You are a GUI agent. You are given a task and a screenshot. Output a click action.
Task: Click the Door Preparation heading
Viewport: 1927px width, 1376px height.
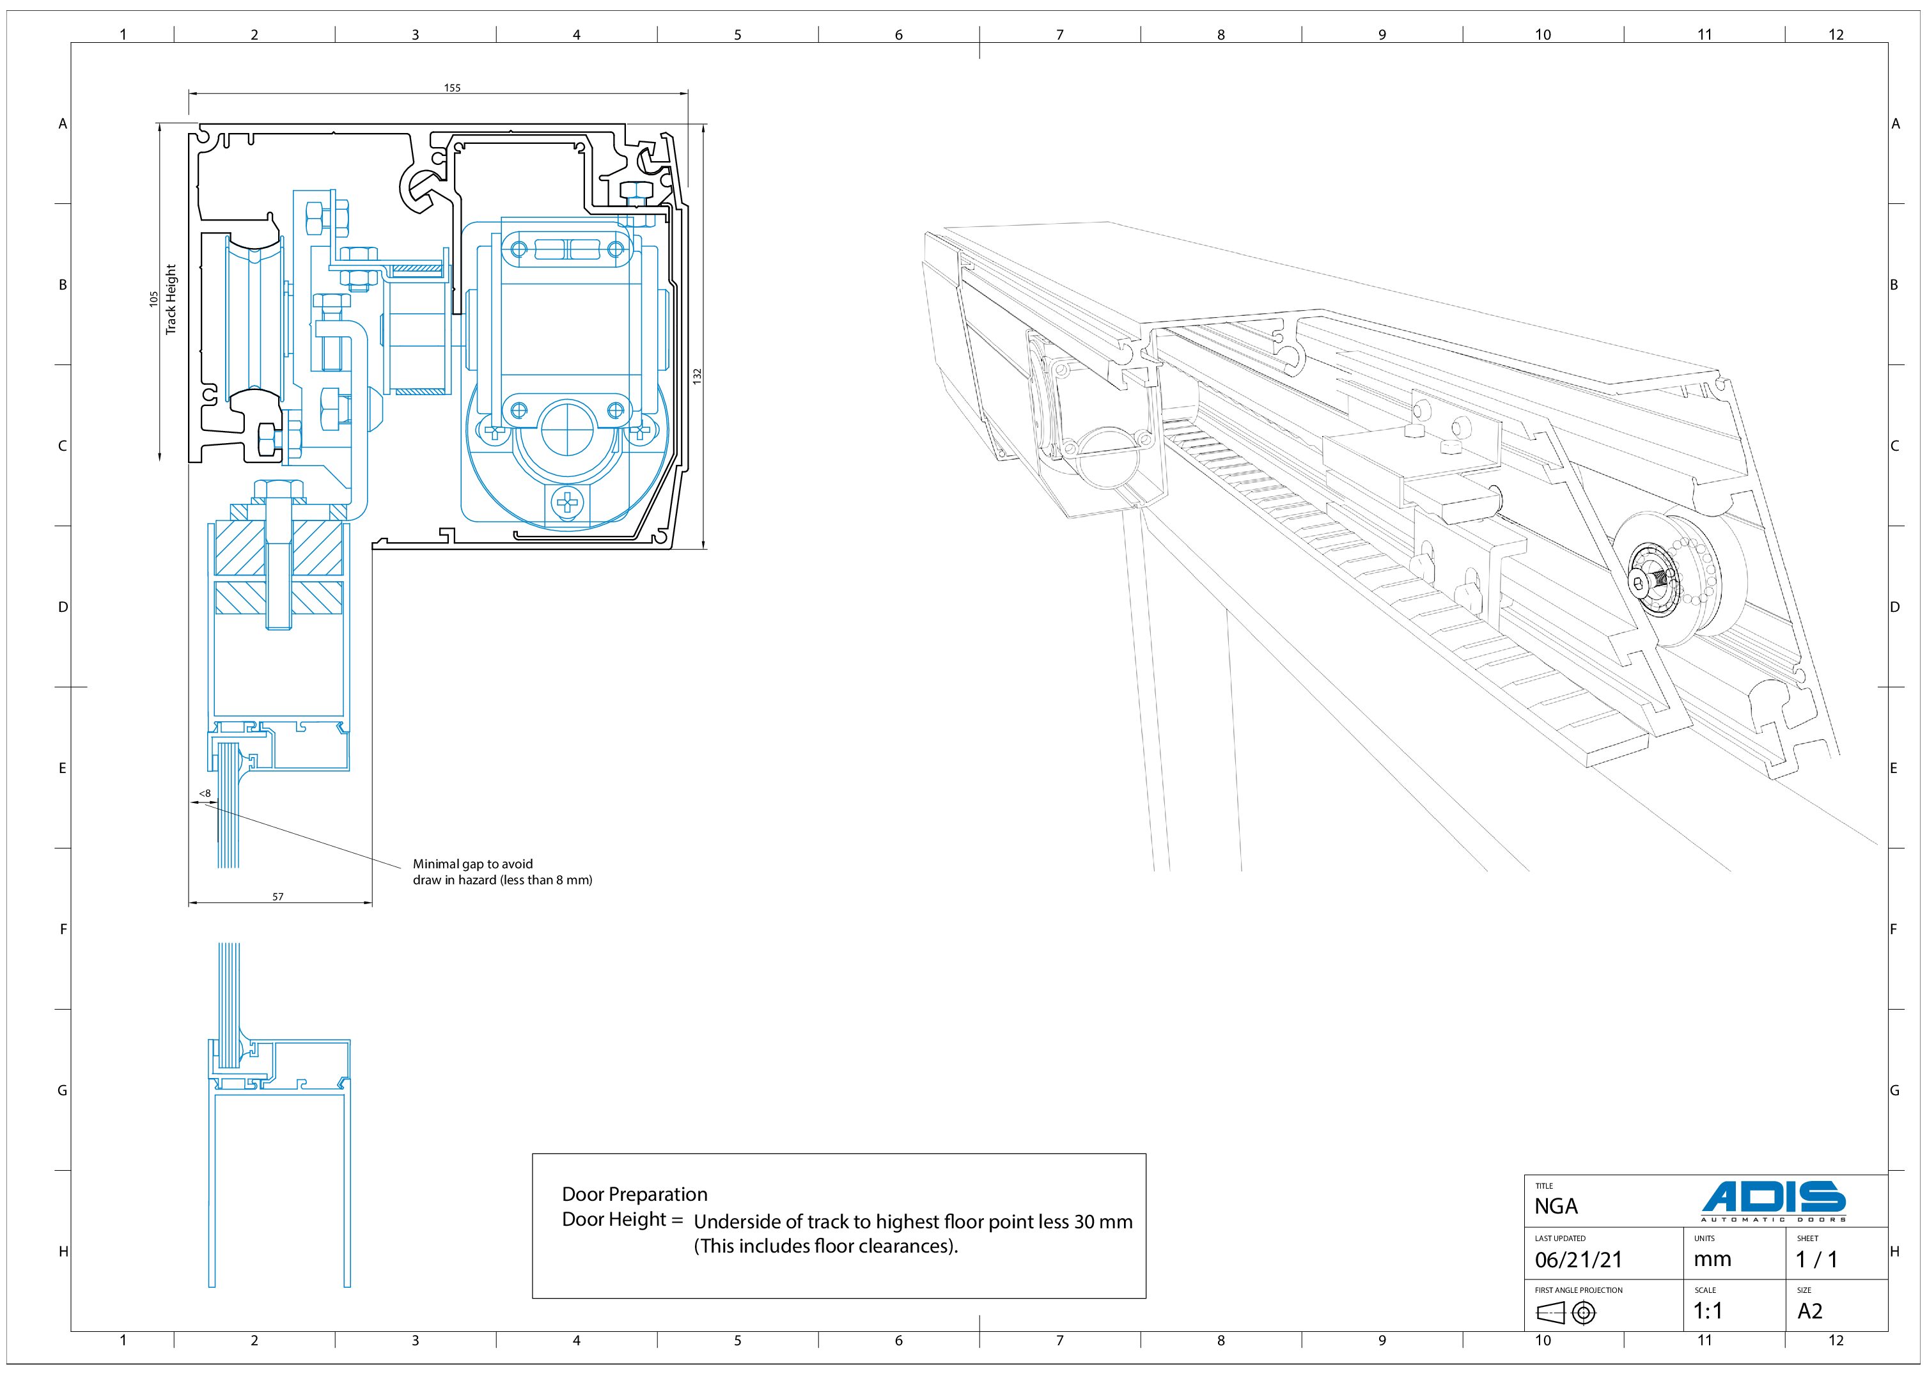tap(634, 1194)
